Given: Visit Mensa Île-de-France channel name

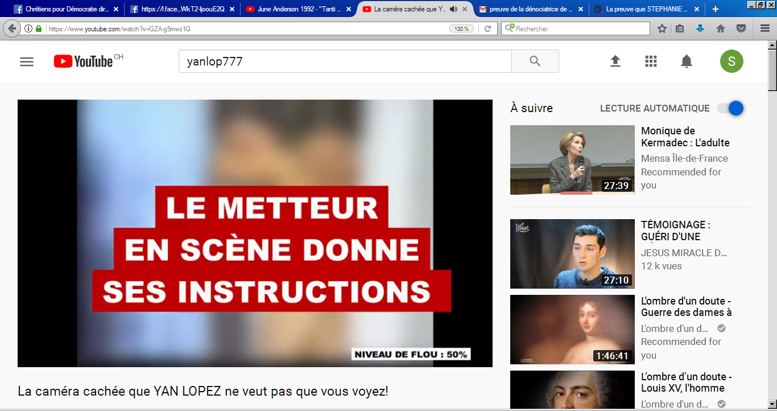Looking at the screenshot, I should pyautogui.click(x=684, y=158).
